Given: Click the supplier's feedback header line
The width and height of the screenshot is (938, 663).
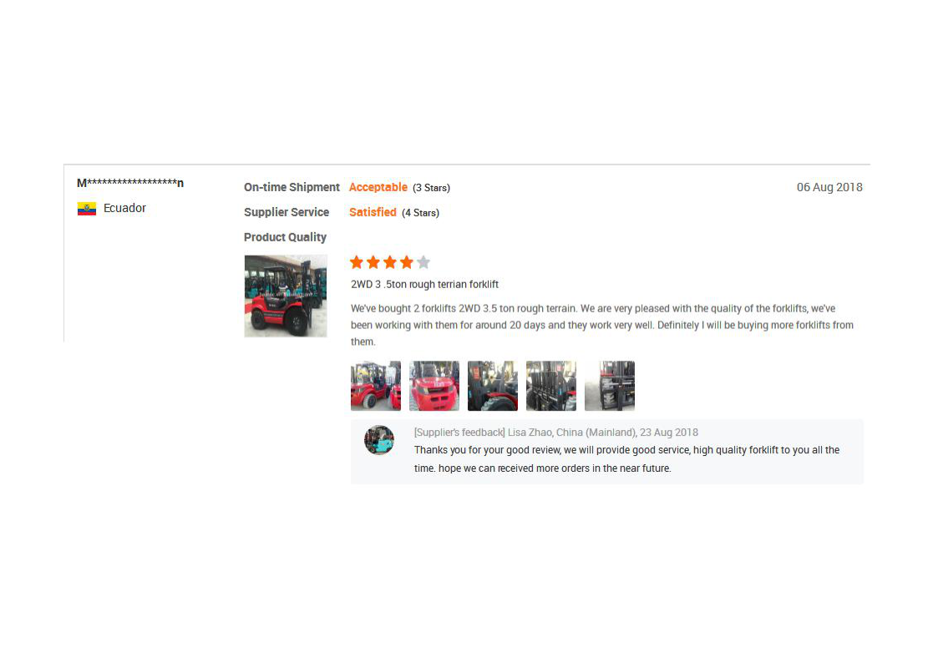Looking at the screenshot, I should (555, 433).
